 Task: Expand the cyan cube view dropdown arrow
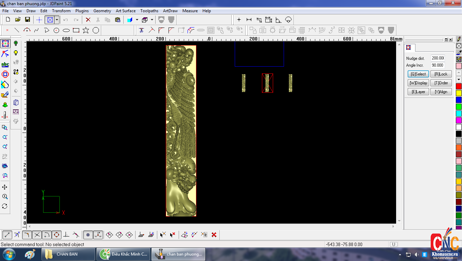click(x=137, y=20)
